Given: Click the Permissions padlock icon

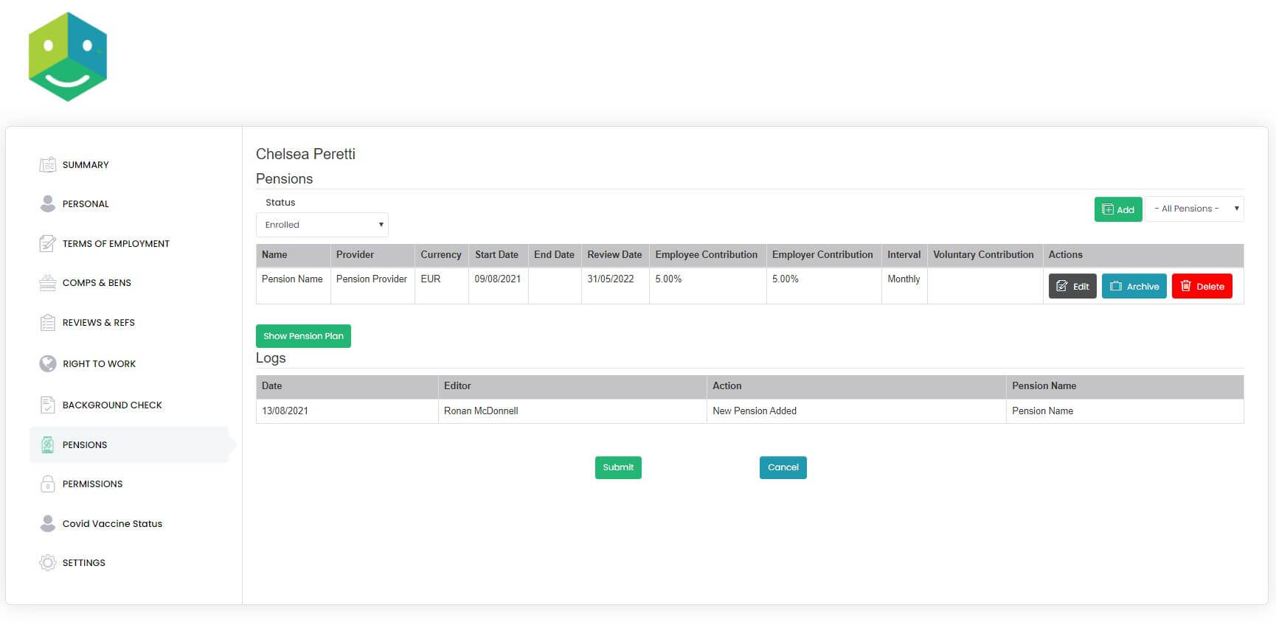Looking at the screenshot, I should (x=47, y=483).
